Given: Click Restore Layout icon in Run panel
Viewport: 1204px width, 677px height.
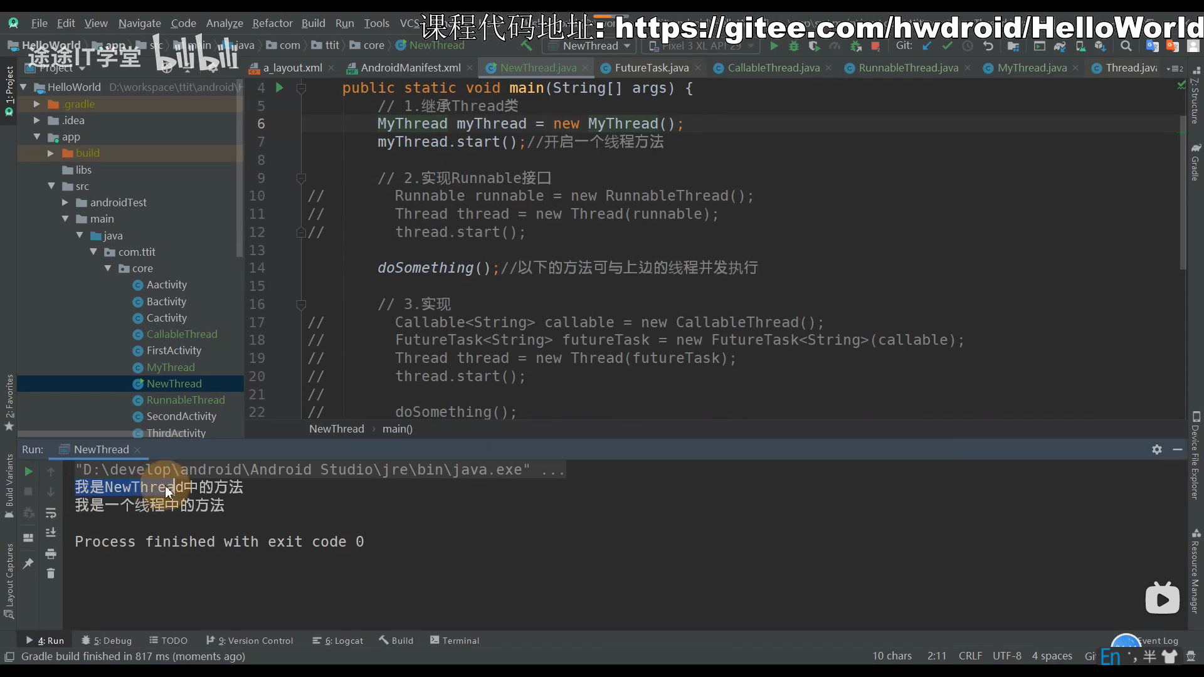Looking at the screenshot, I should tap(28, 538).
